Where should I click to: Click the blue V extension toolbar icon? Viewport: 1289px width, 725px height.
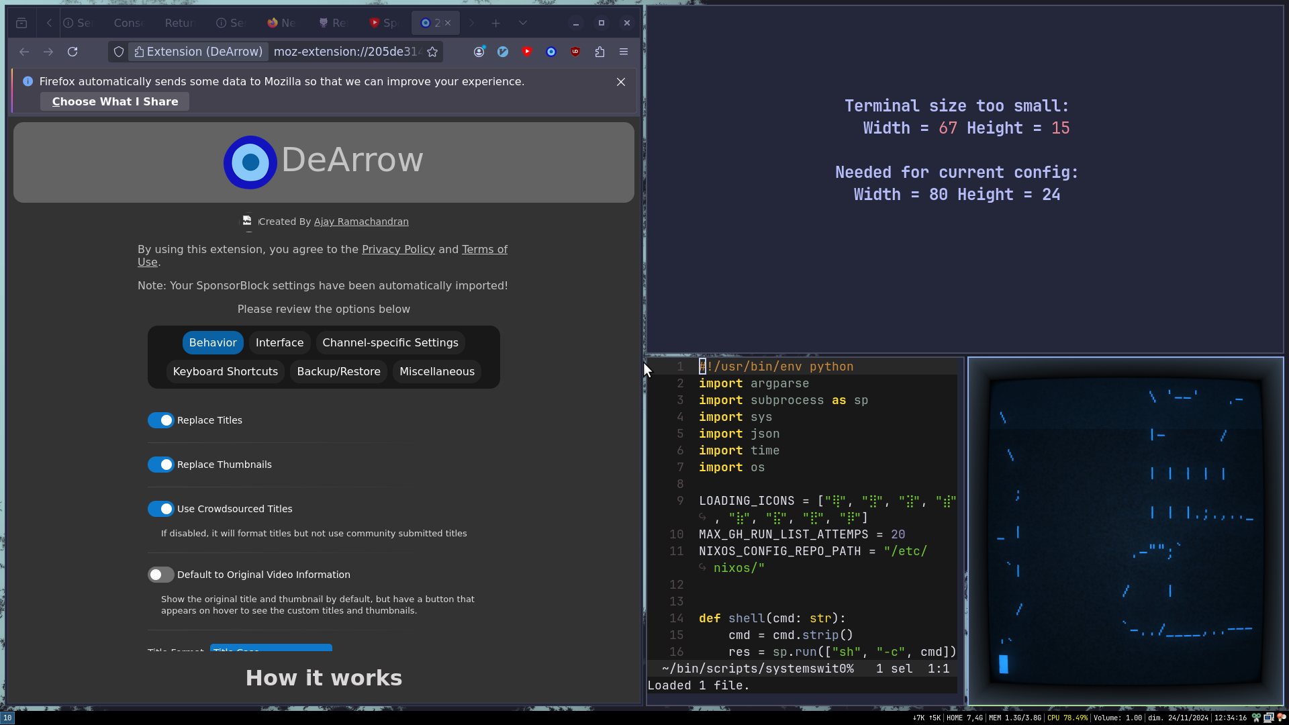pyautogui.click(x=503, y=52)
